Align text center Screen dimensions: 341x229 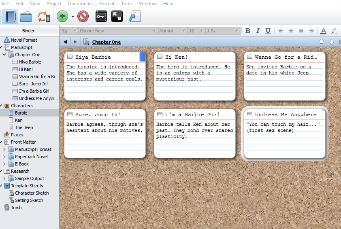click(291, 31)
